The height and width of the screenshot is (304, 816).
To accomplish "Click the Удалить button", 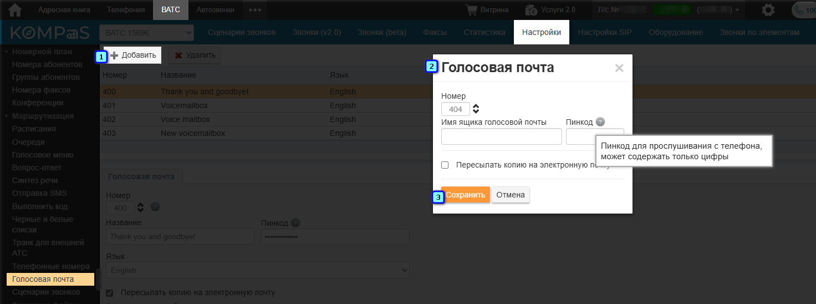I will pyautogui.click(x=194, y=55).
